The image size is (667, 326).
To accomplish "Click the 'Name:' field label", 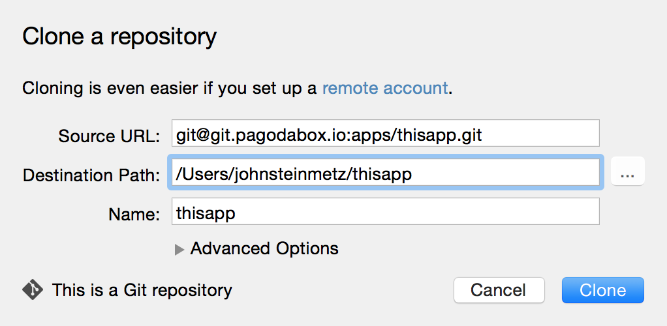I will click(x=134, y=215).
